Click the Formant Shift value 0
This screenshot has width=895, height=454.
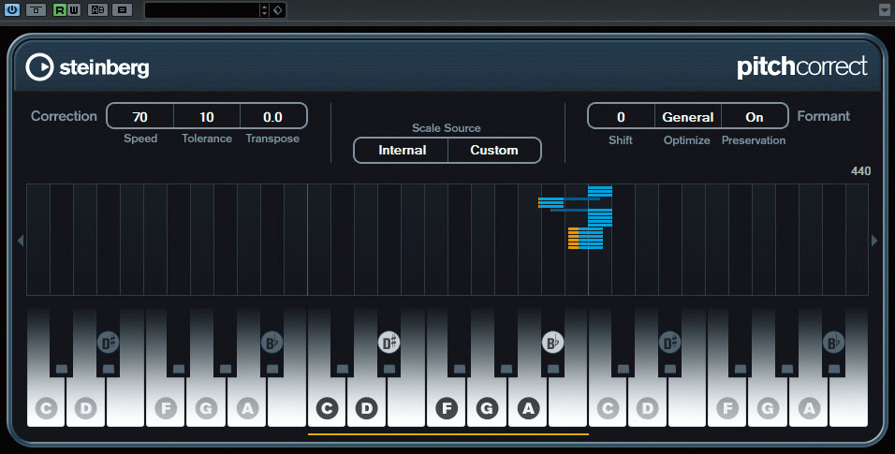621,117
